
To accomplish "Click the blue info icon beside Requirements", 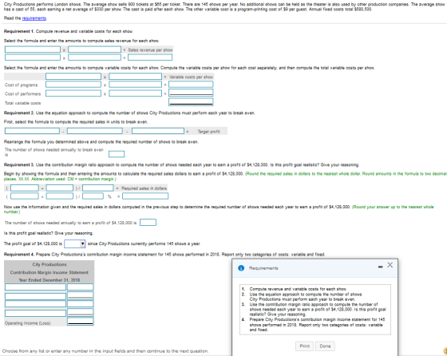I will (x=241, y=268).
